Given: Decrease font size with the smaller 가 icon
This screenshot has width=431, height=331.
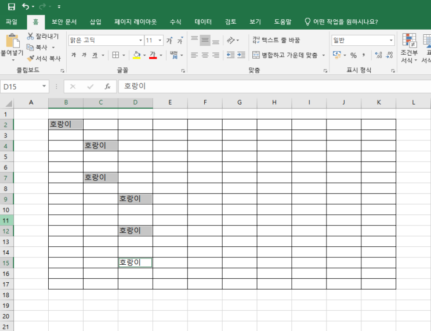Looking at the screenshot, I should pos(180,41).
